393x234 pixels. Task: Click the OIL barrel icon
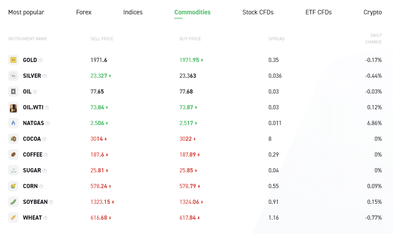click(x=13, y=91)
